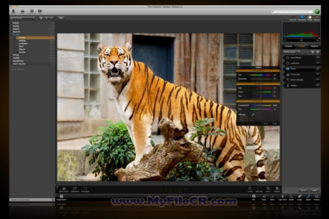Switch to the FILTERS tab

(301, 47)
